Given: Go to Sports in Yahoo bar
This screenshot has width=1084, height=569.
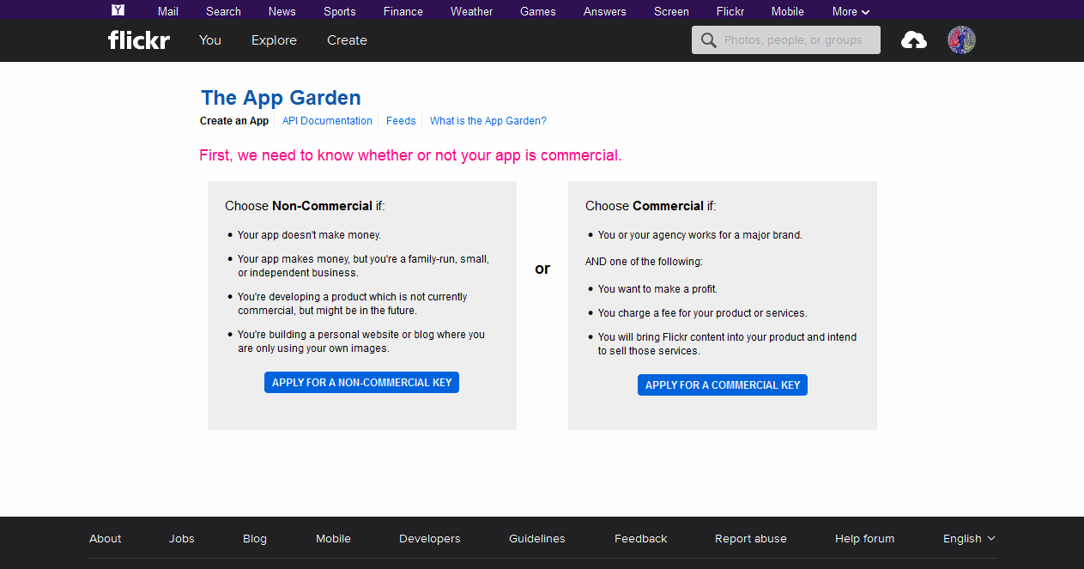Looking at the screenshot, I should point(340,11).
